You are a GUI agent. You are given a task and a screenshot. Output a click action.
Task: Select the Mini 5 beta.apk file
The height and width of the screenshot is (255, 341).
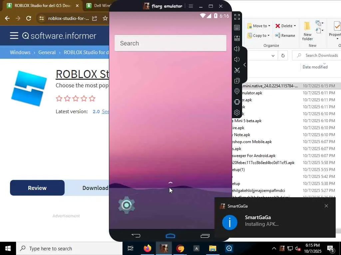click(286, 121)
